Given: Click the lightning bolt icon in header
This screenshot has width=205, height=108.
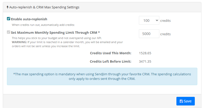Looking at the screenshot, I should pos(8,7).
